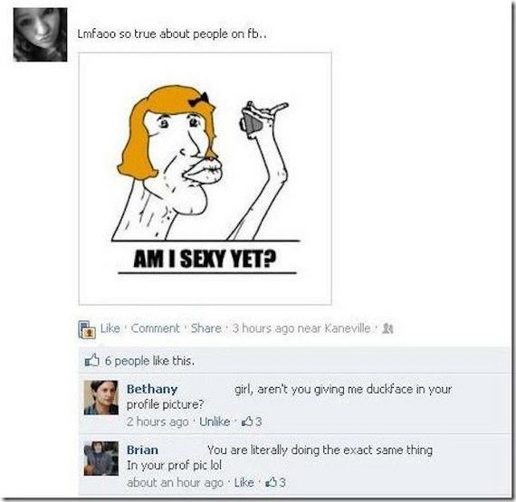Like the post

point(110,328)
